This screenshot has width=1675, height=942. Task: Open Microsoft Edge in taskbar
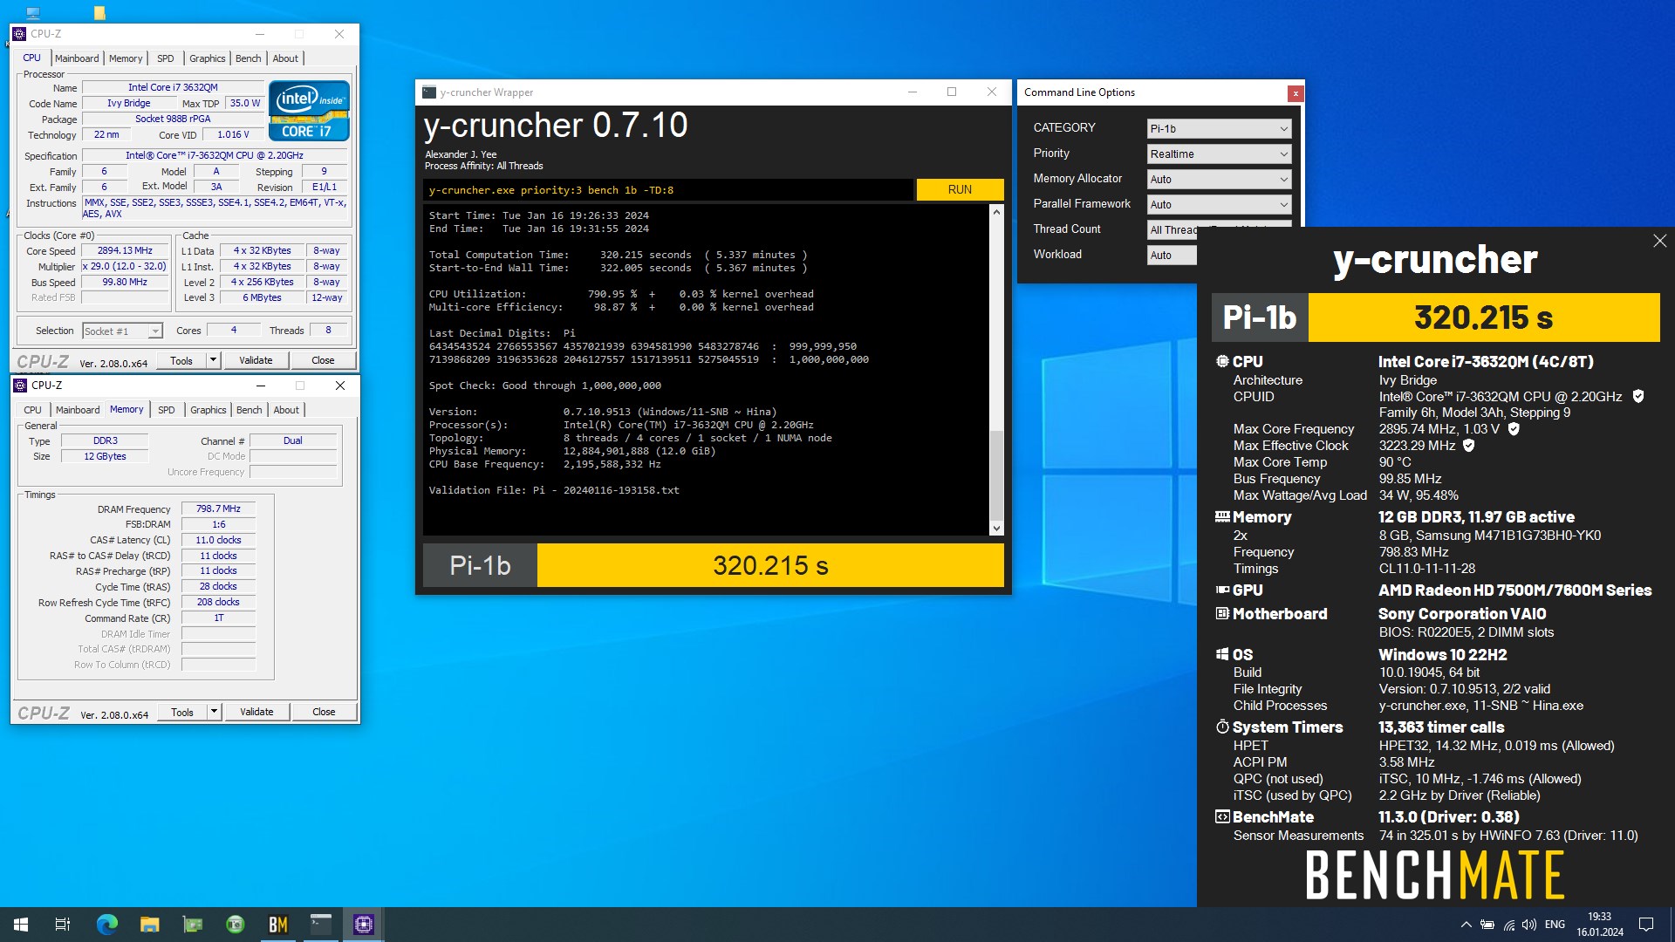click(x=107, y=925)
